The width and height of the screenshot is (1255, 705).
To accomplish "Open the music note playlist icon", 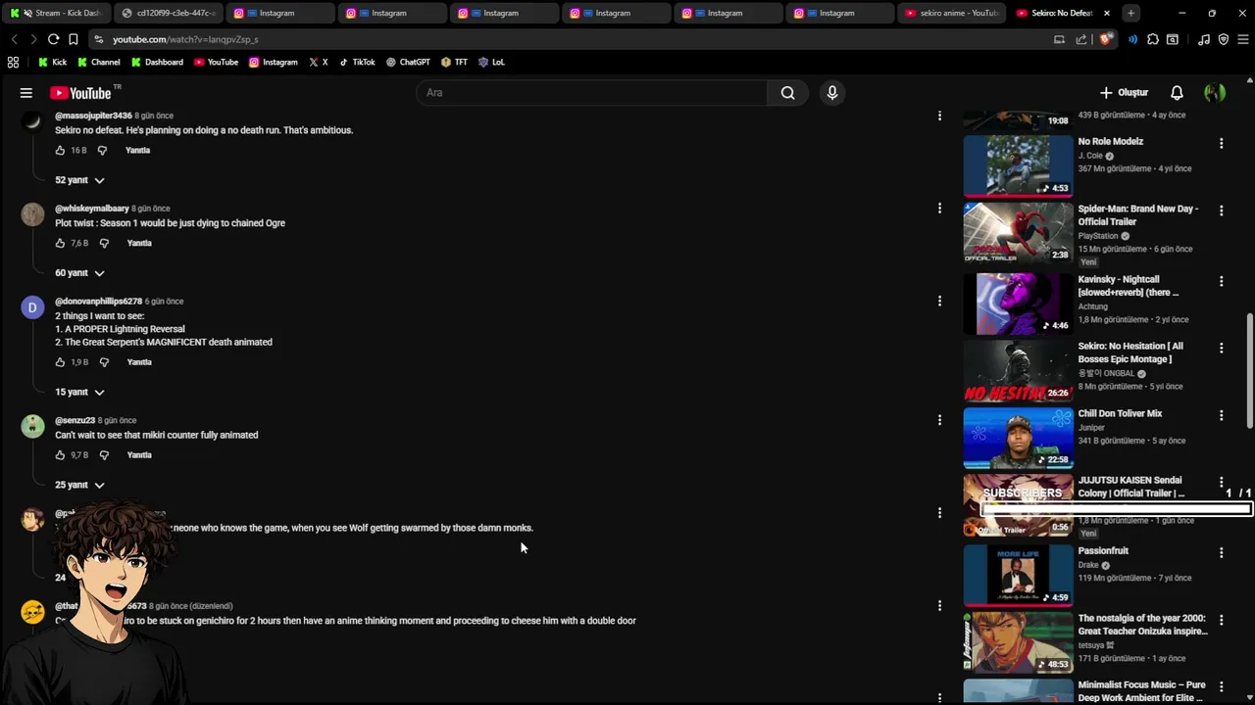I will [1204, 39].
